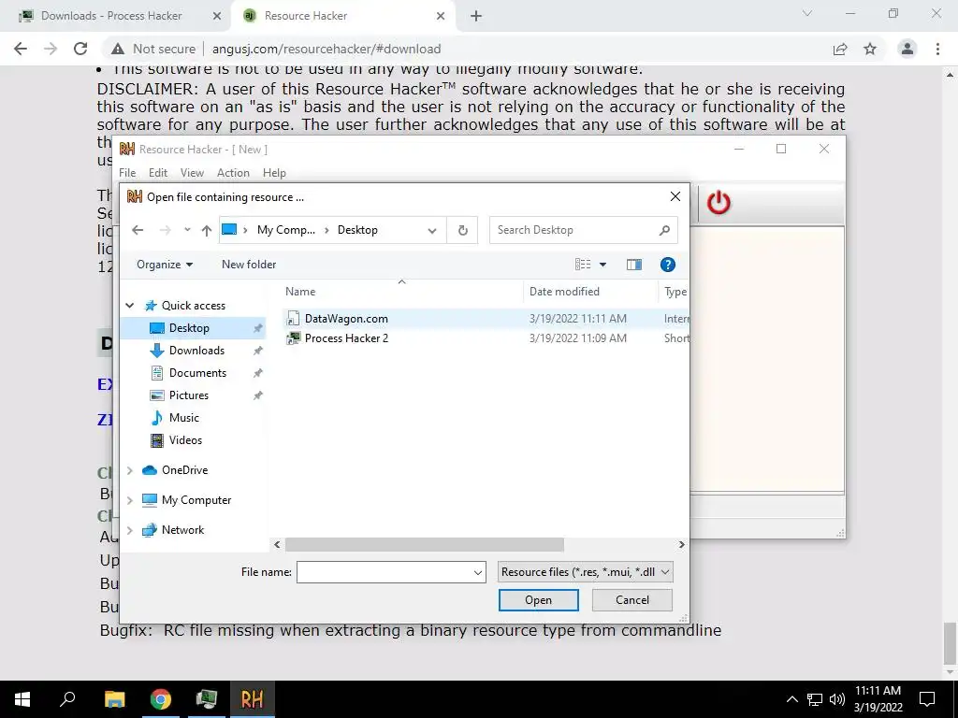This screenshot has width=958, height=718.
Task: Click the red power icon in Resource Hacker
Action: pos(718,203)
